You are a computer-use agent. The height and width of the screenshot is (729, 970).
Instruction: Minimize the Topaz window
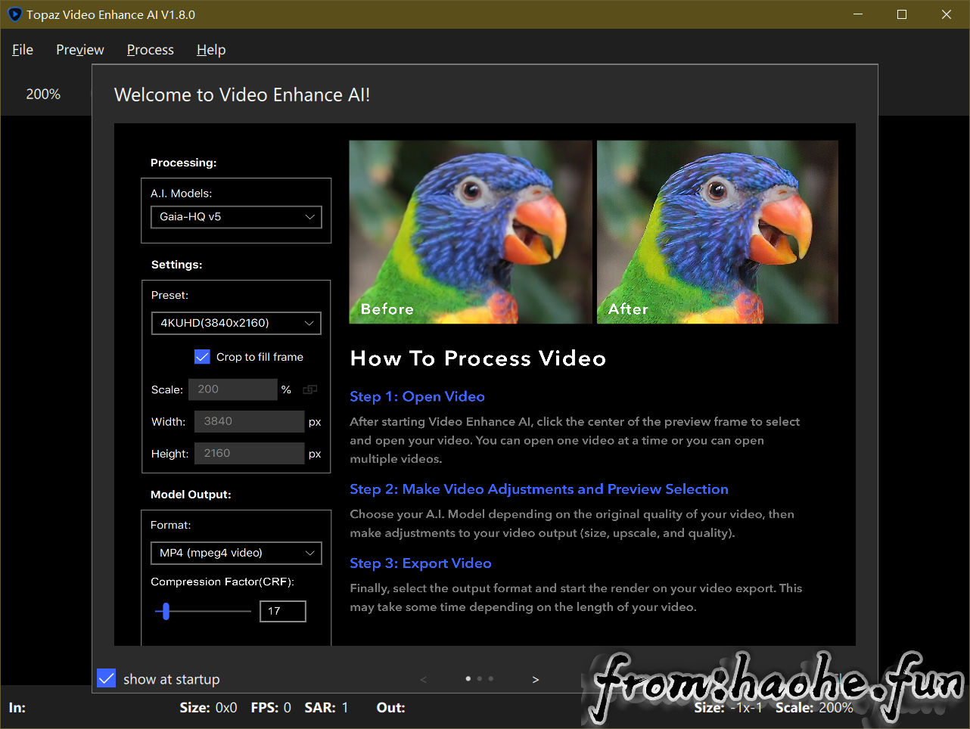pos(858,14)
